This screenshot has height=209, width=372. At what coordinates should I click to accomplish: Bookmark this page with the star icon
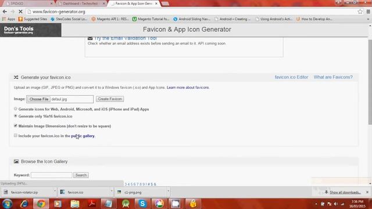pos(360,12)
